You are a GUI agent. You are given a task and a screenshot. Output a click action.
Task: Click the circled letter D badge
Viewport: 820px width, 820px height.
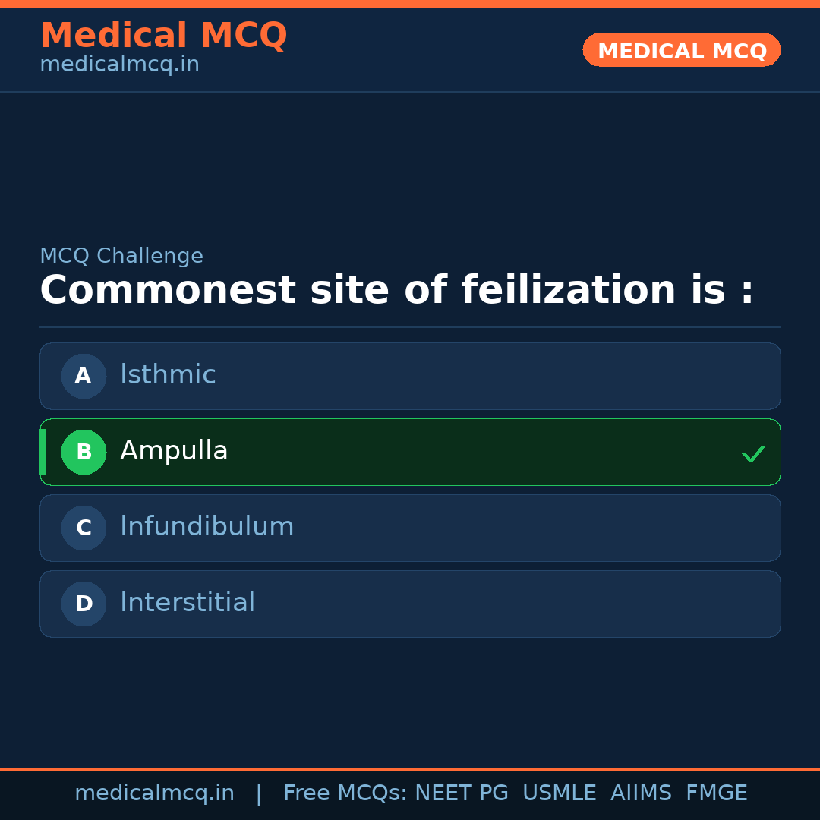(84, 604)
